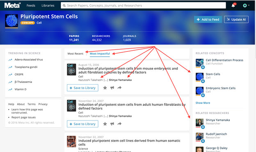Open the notifications bell

pyautogui.click(x=233, y=6)
